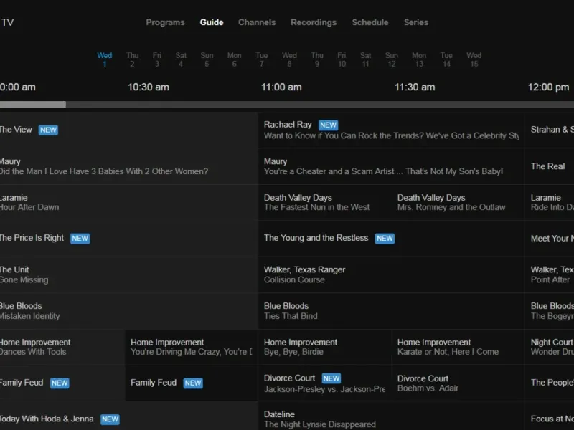
Task: Open Death Valley Days 'Fastest Nun in the West'
Action: point(325,202)
